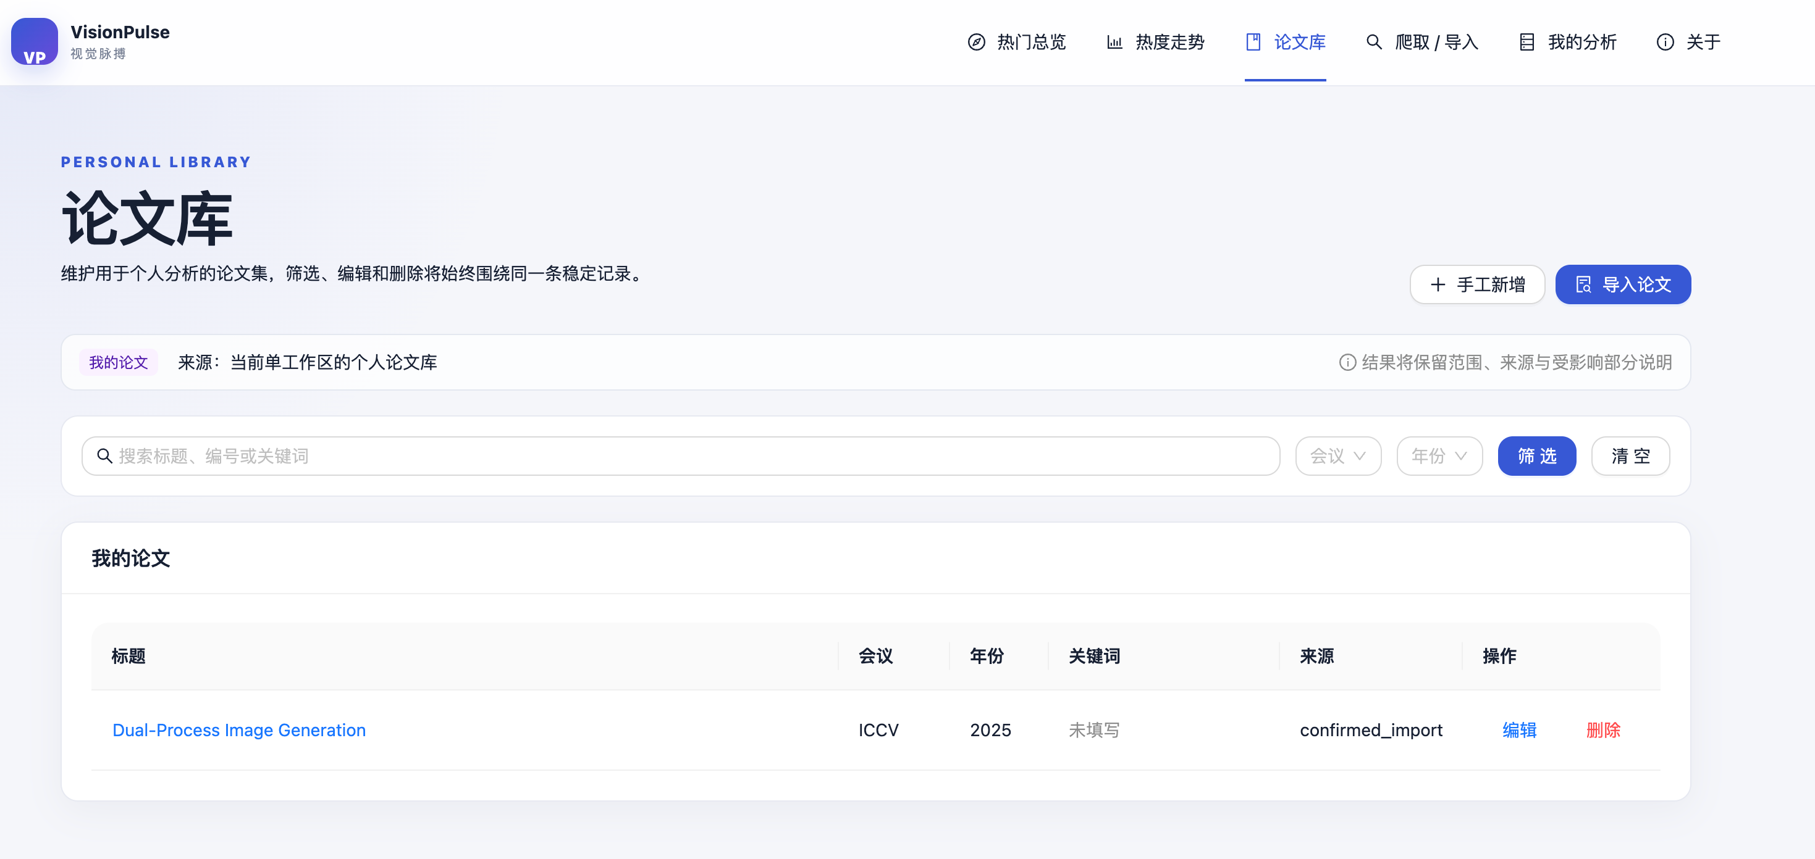Click the compass icon beside 热门总览
The height and width of the screenshot is (859, 1815).
click(977, 42)
